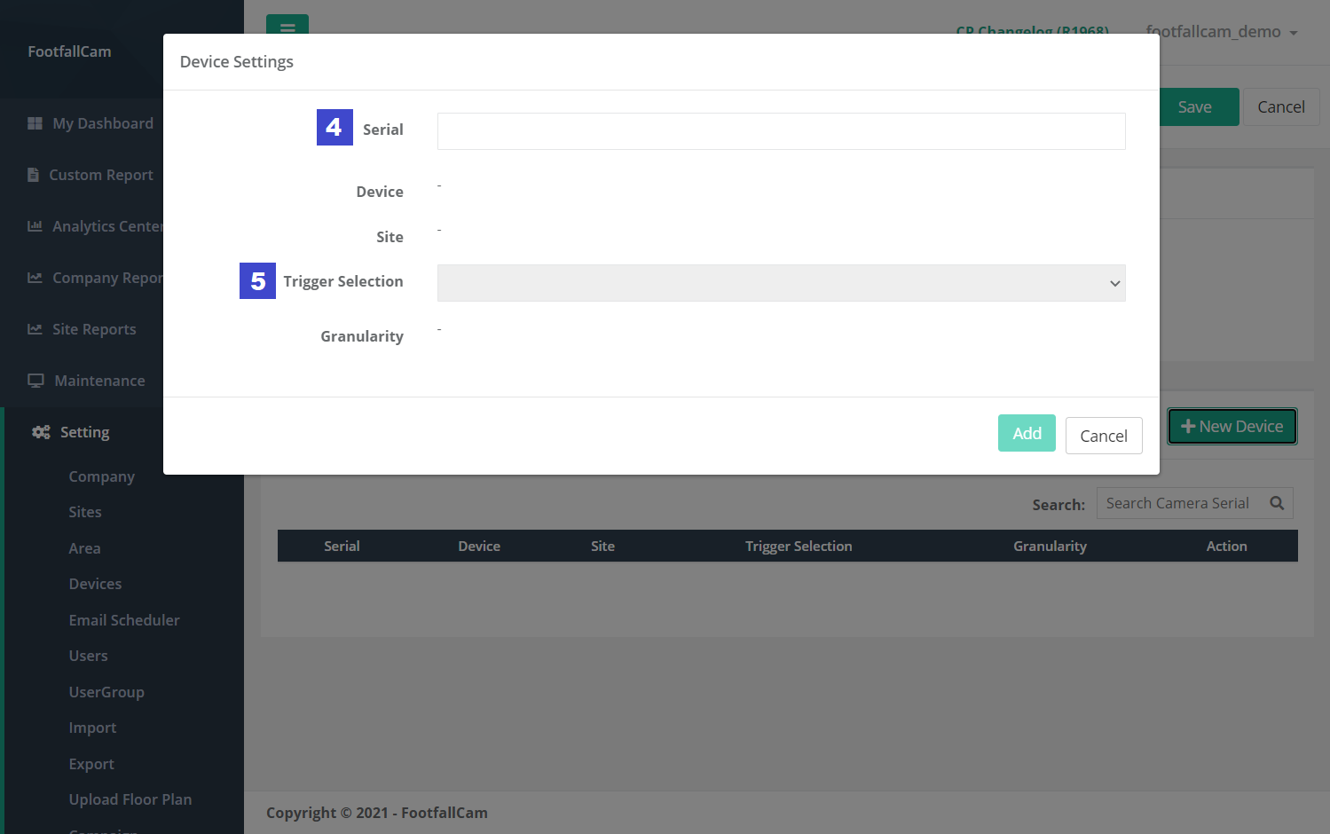Click the Device column header
The height and width of the screenshot is (834, 1330).
point(479,547)
